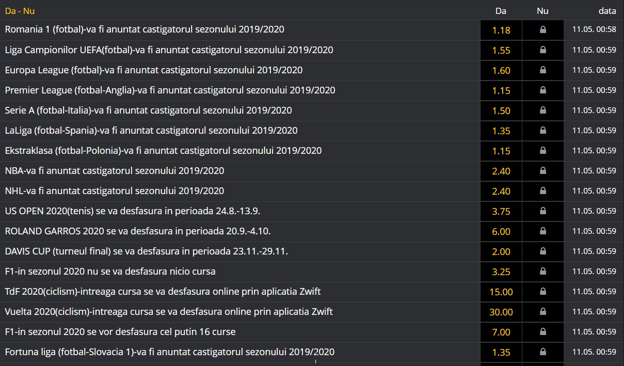Viewport: 624px width, 366px height.
Task: Click the lock icon for Roland Garros 2020
Action: click(542, 231)
